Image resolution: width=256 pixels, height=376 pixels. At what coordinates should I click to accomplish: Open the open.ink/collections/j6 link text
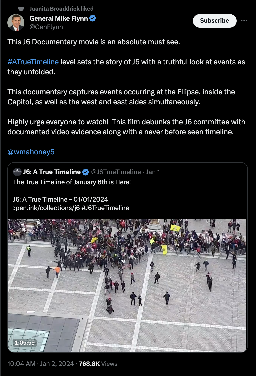[46, 208]
